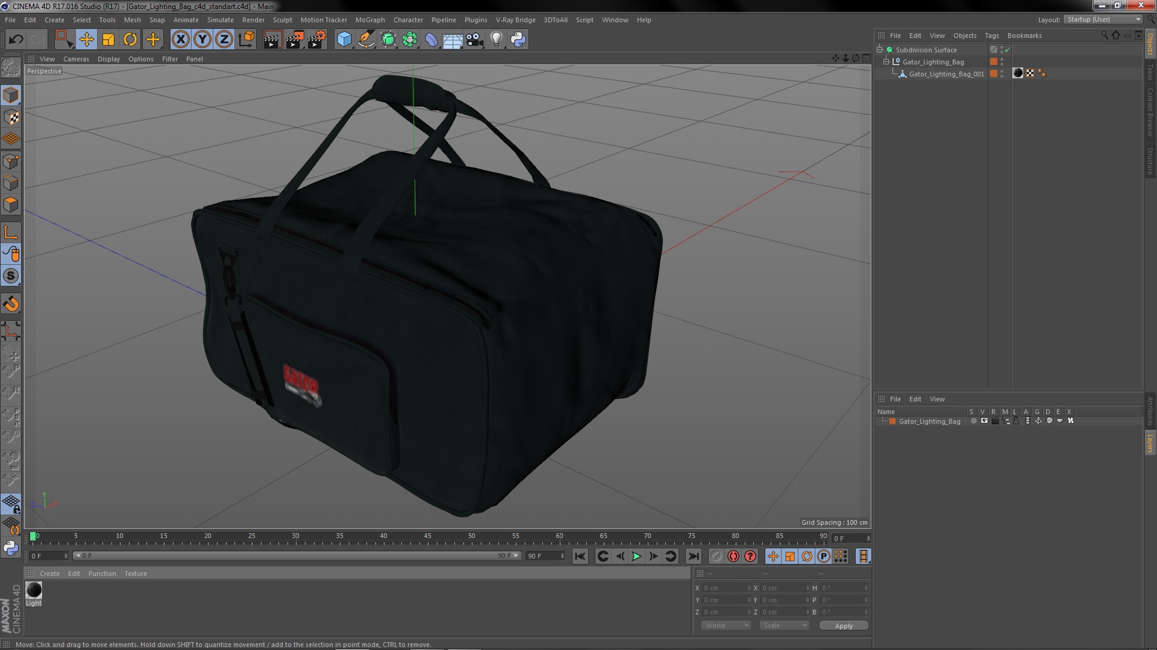
Task: Toggle Gator_Lighting_Bag visibility dots
Action: (x=1002, y=61)
